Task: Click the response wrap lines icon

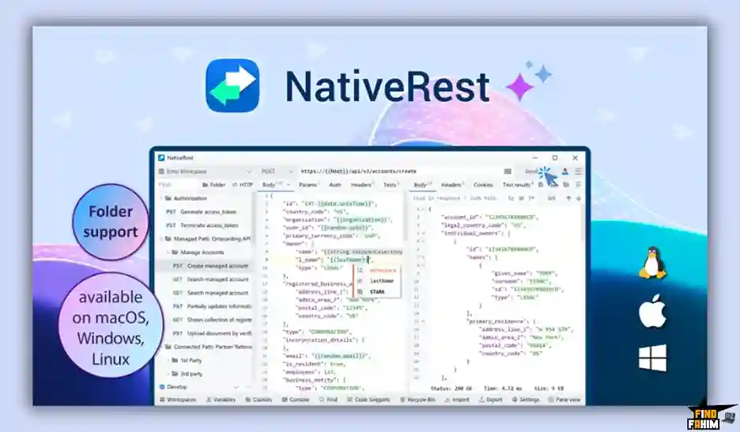Action: (578, 185)
